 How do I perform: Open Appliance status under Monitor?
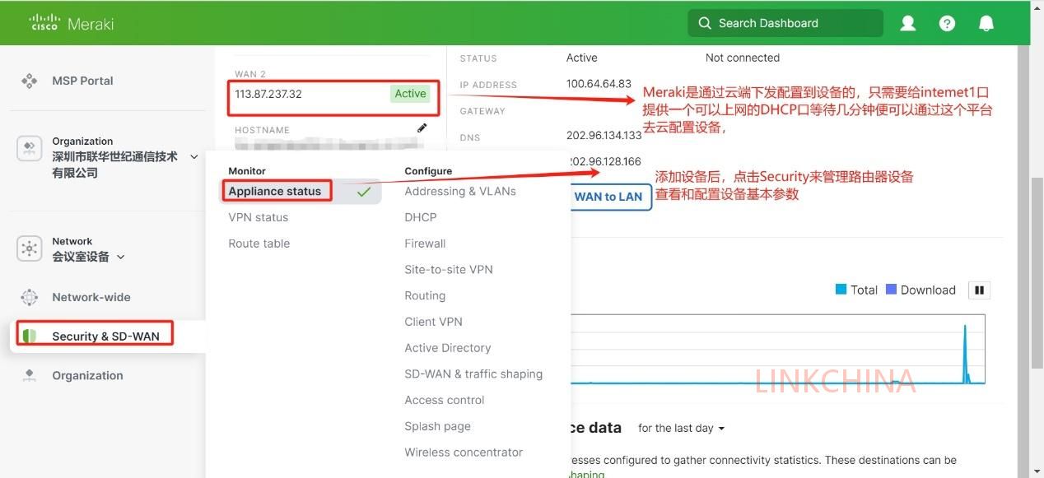[x=275, y=191]
